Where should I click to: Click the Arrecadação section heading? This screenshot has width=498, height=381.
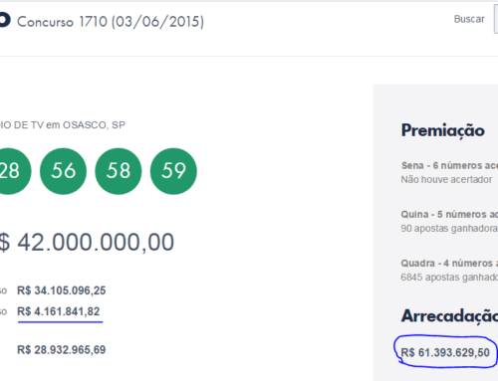coord(449,315)
